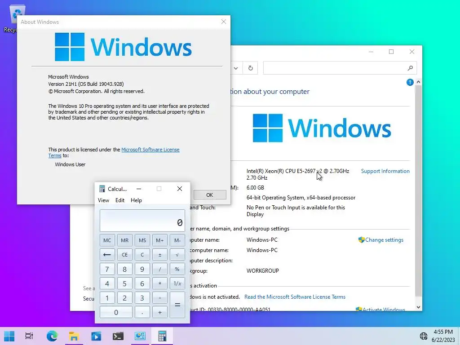Open File Explorer from taskbar
This screenshot has height=345, width=460.
tap(74, 336)
